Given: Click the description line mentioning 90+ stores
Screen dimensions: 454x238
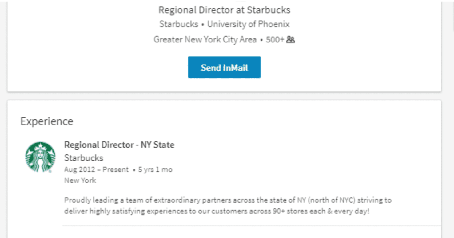Looking at the screenshot, I should pyautogui.click(x=217, y=212).
